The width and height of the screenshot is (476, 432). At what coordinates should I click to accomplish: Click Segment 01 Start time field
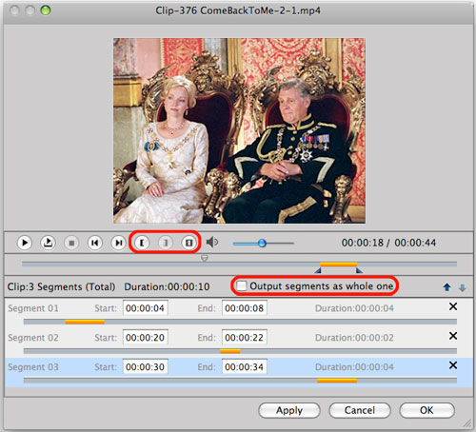[x=146, y=308]
